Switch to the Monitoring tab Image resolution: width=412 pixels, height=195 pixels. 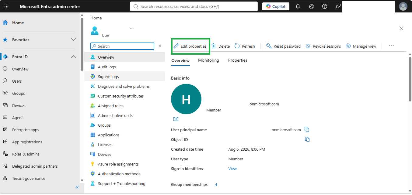[208, 60]
